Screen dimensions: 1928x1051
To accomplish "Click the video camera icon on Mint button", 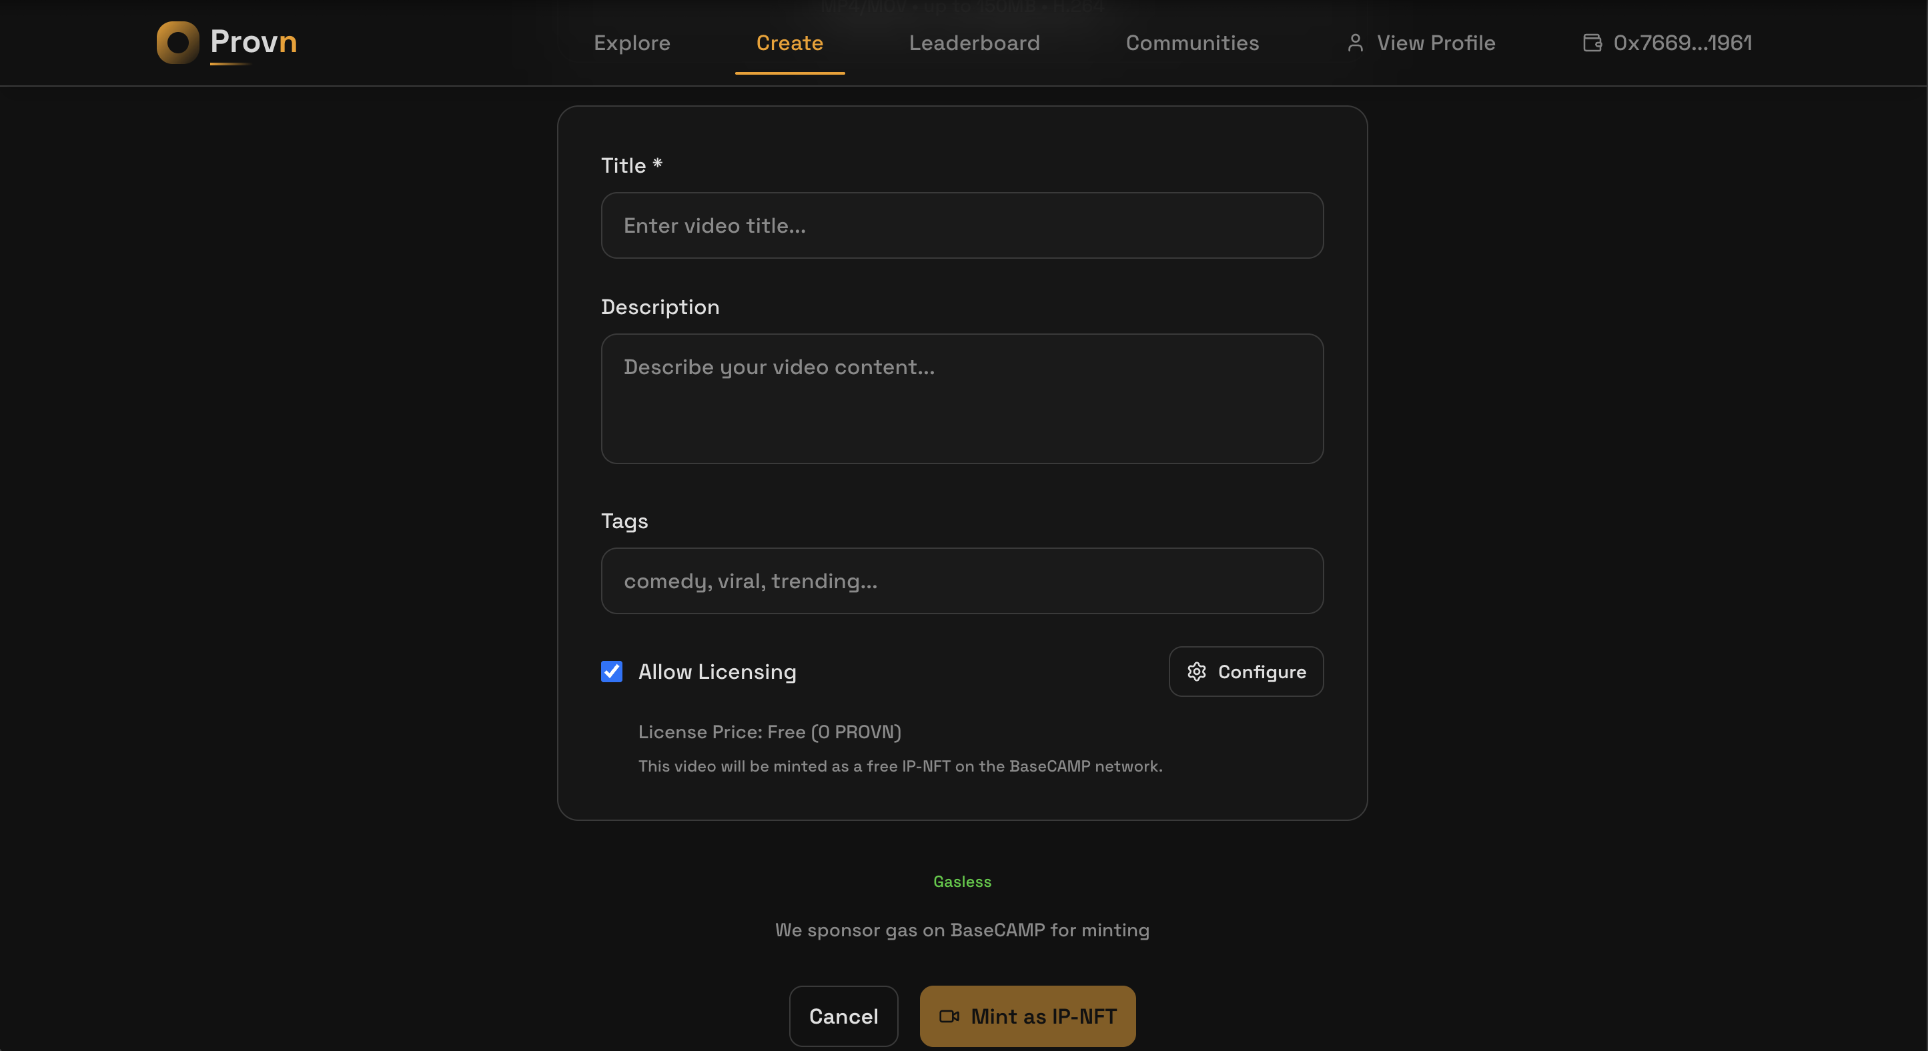I will coord(949,1016).
